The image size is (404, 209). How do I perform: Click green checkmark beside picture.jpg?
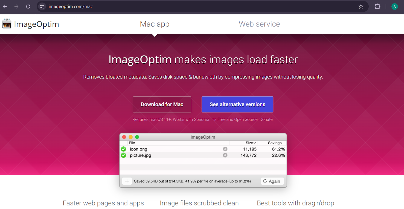pos(123,155)
